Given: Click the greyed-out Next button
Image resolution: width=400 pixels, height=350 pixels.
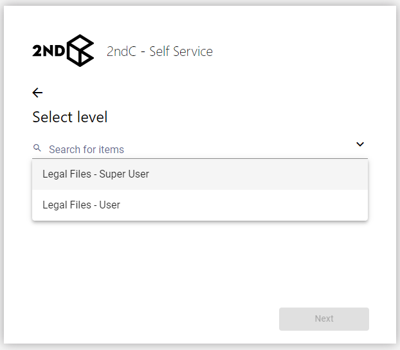Looking at the screenshot, I should coord(323,318).
